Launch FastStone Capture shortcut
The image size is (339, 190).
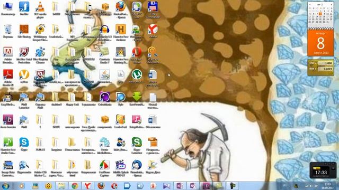pos(105,168)
